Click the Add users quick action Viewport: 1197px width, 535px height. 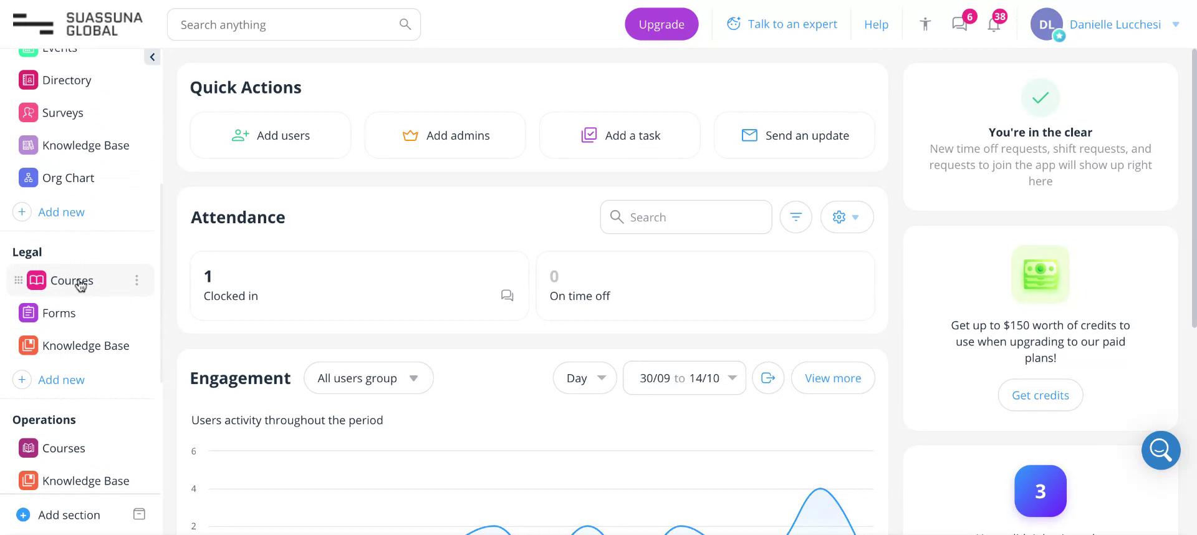pos(271,135)
